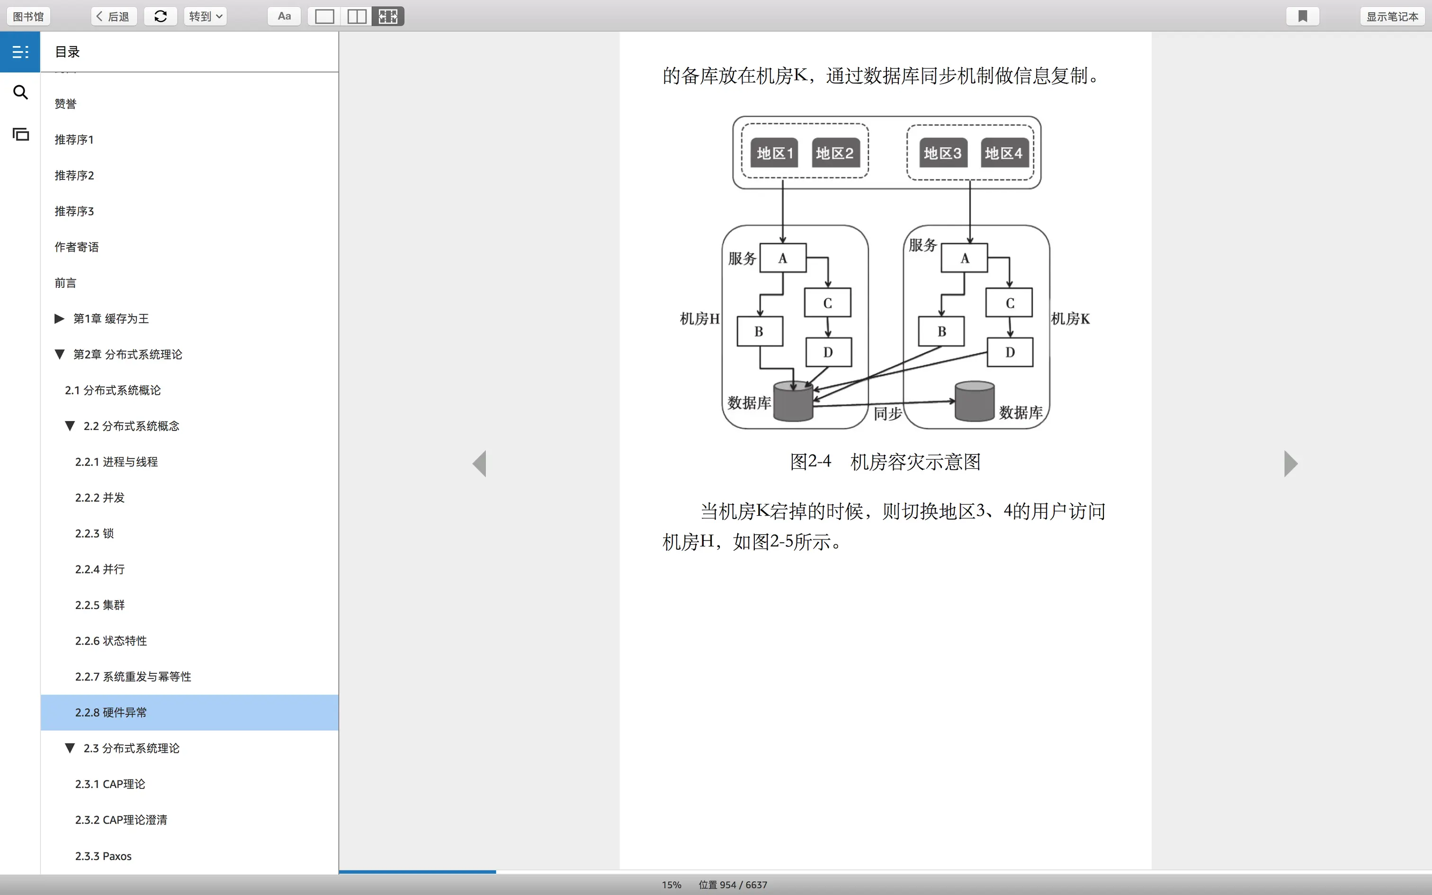Expand 第1章 缓存为王 chapter
Screen dimensions: 1432x895
(59, 318)
